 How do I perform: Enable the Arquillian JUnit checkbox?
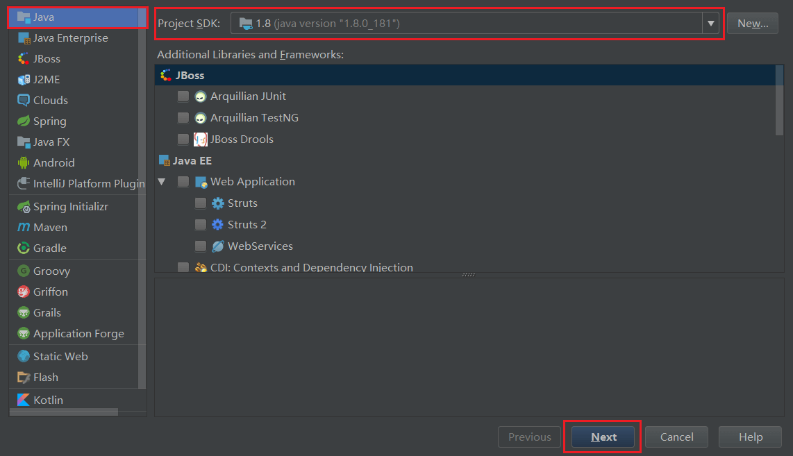coord(183,96)
